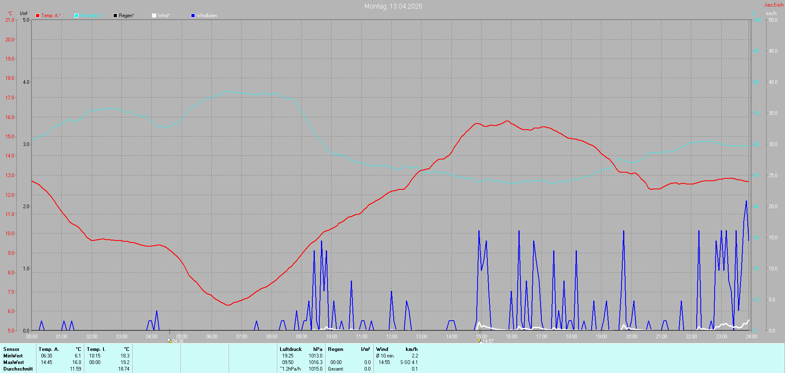Screen dimensions: 785x373
Task: Select the 'Wind*' legend label
Action: pos(164,16)
